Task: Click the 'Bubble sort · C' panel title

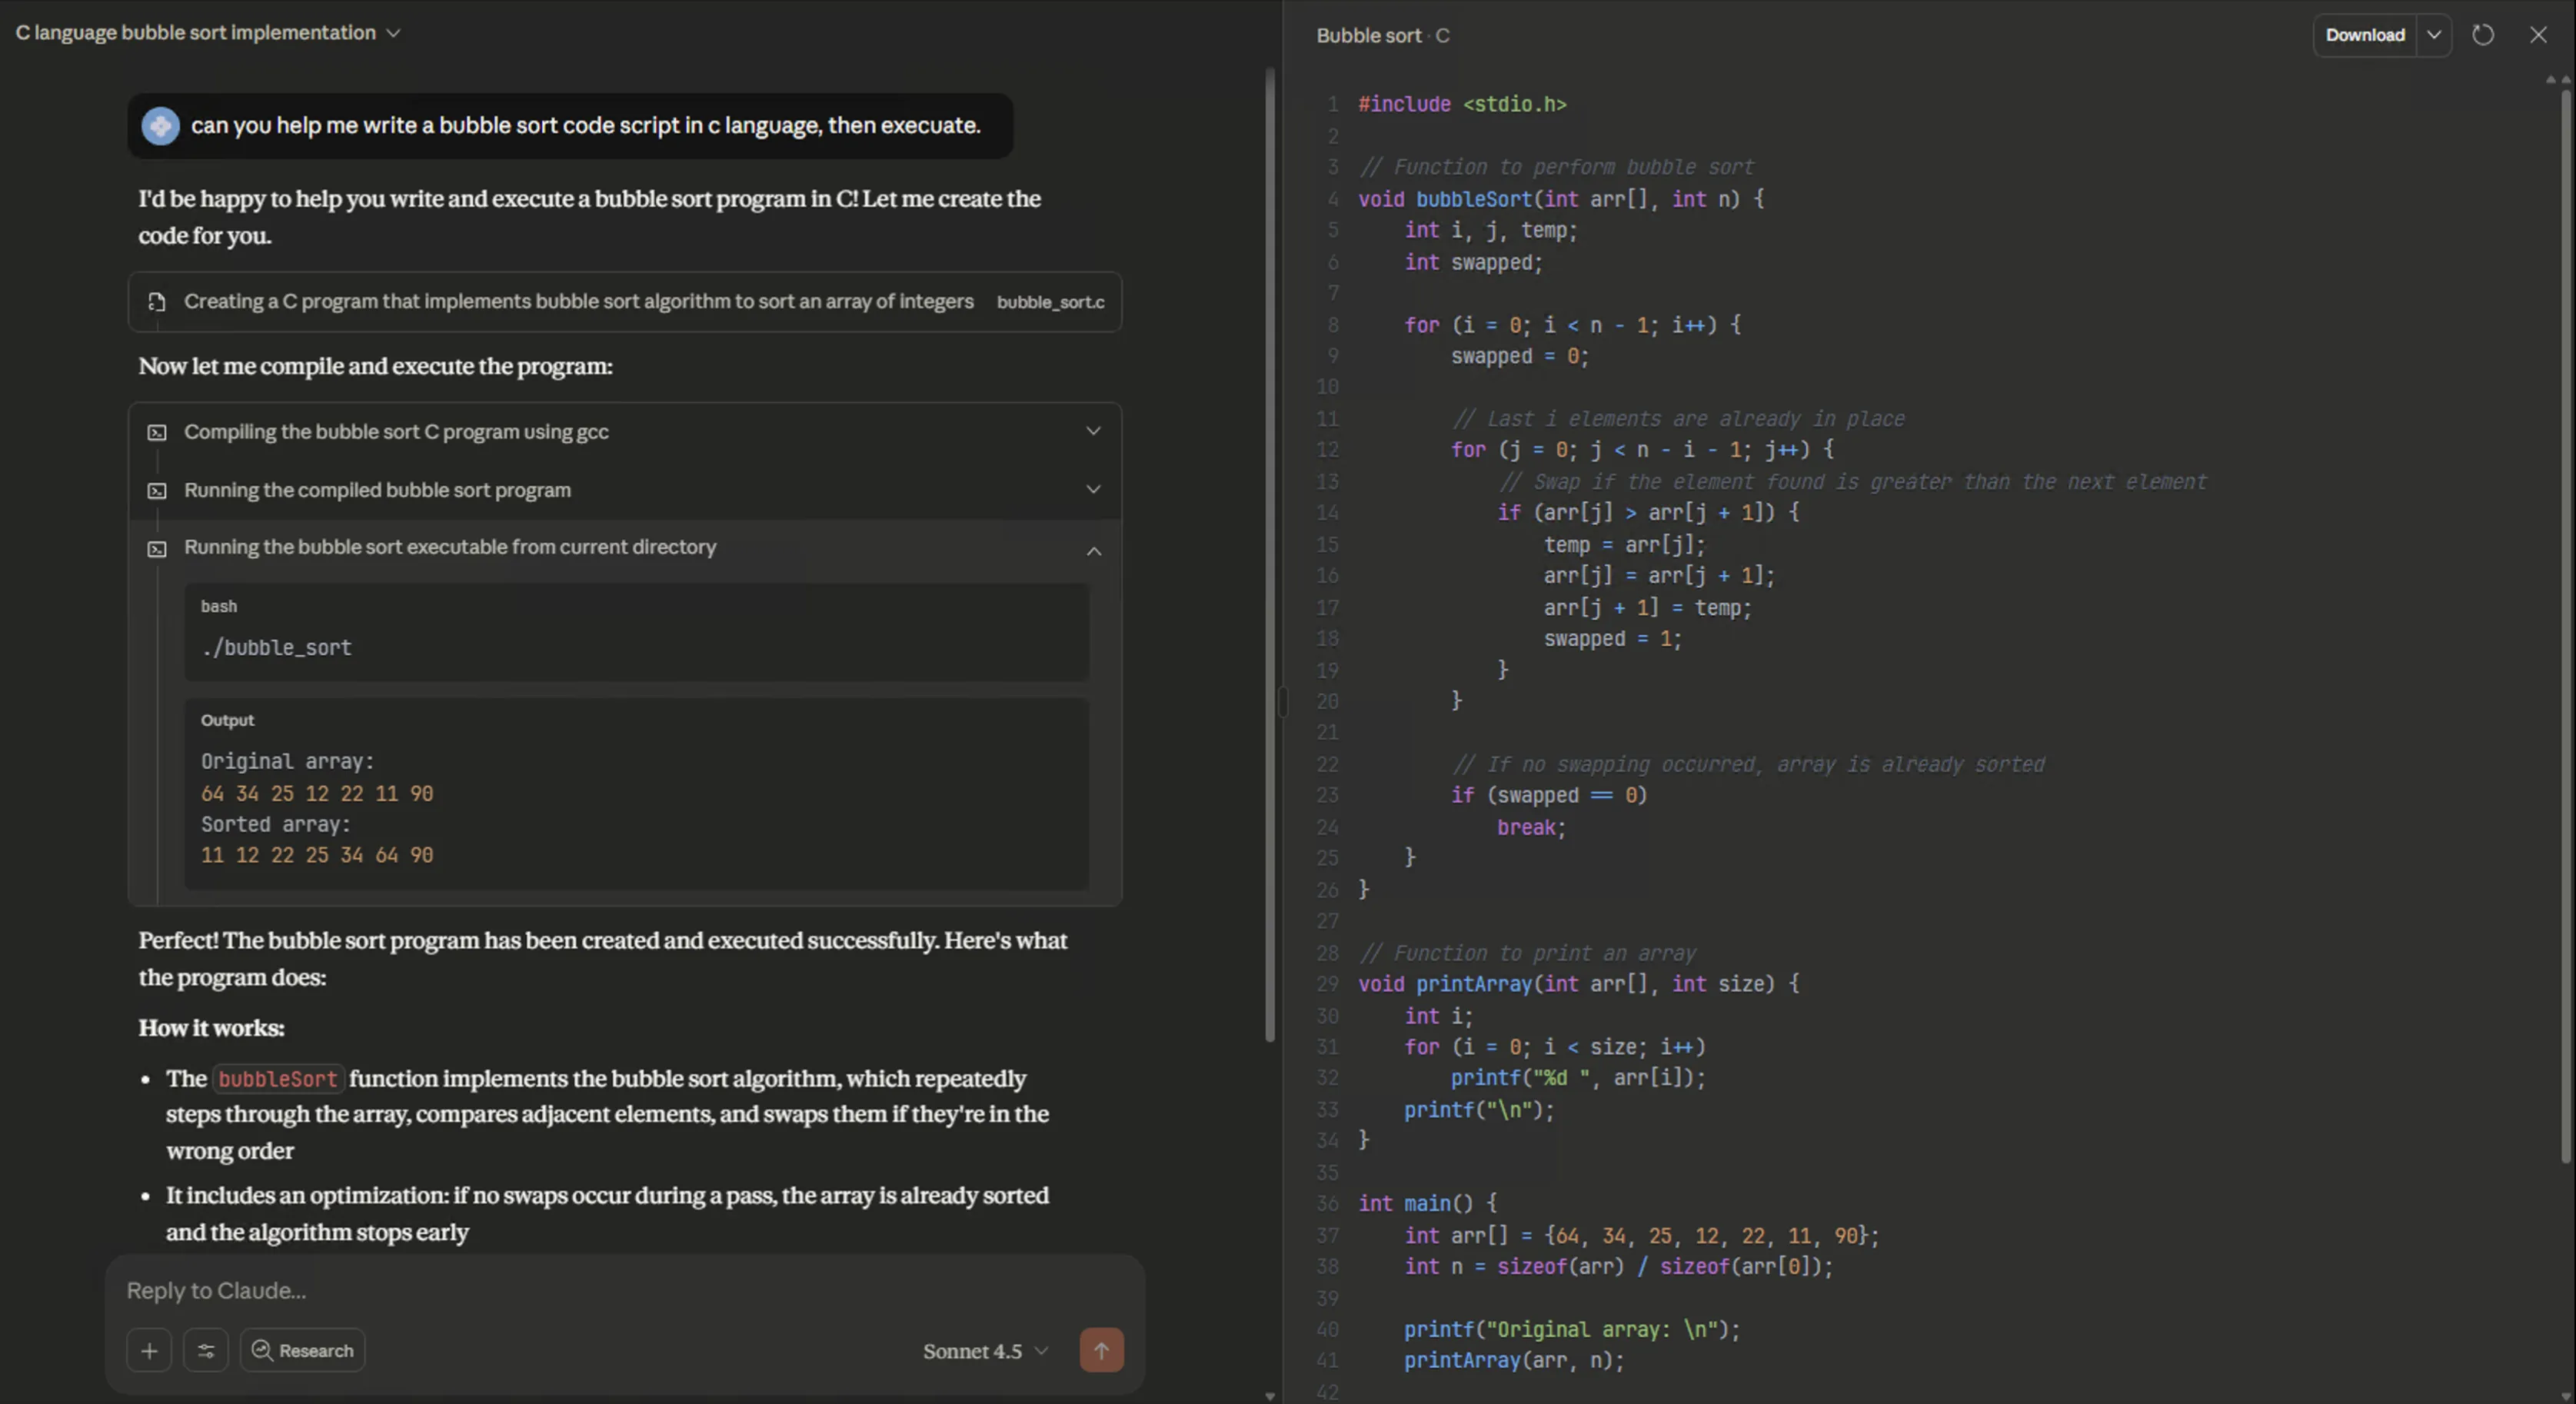Action: pos(1383,36)
